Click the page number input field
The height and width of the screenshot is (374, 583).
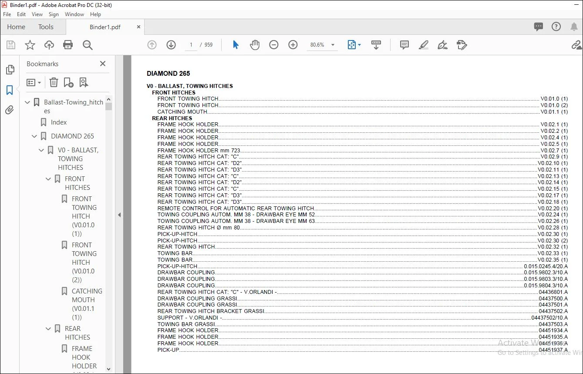(x=191, y=45)
